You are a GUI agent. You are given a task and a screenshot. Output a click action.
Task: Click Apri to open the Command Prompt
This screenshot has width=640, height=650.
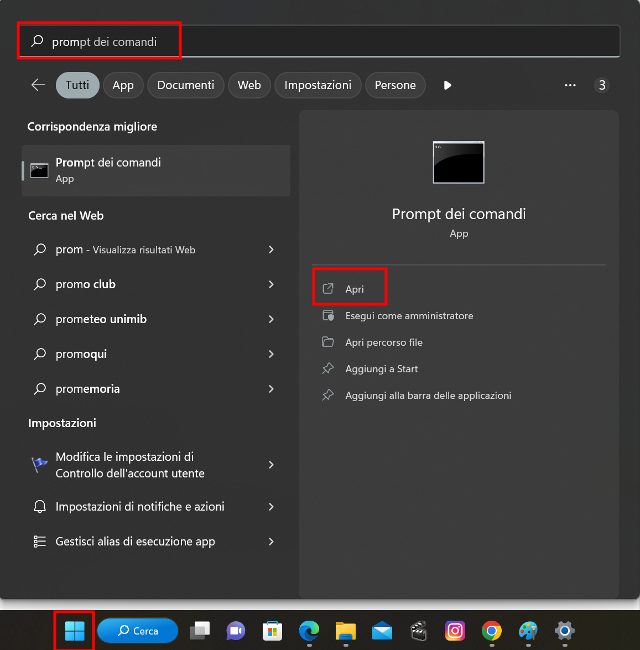point(354,289)
